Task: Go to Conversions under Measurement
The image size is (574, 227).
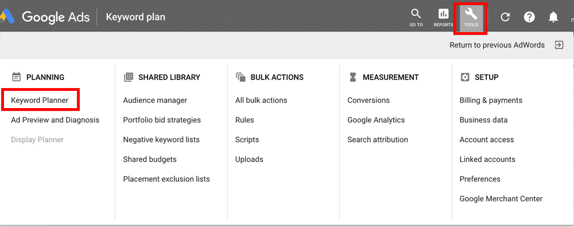Action: tap(369, 100)
